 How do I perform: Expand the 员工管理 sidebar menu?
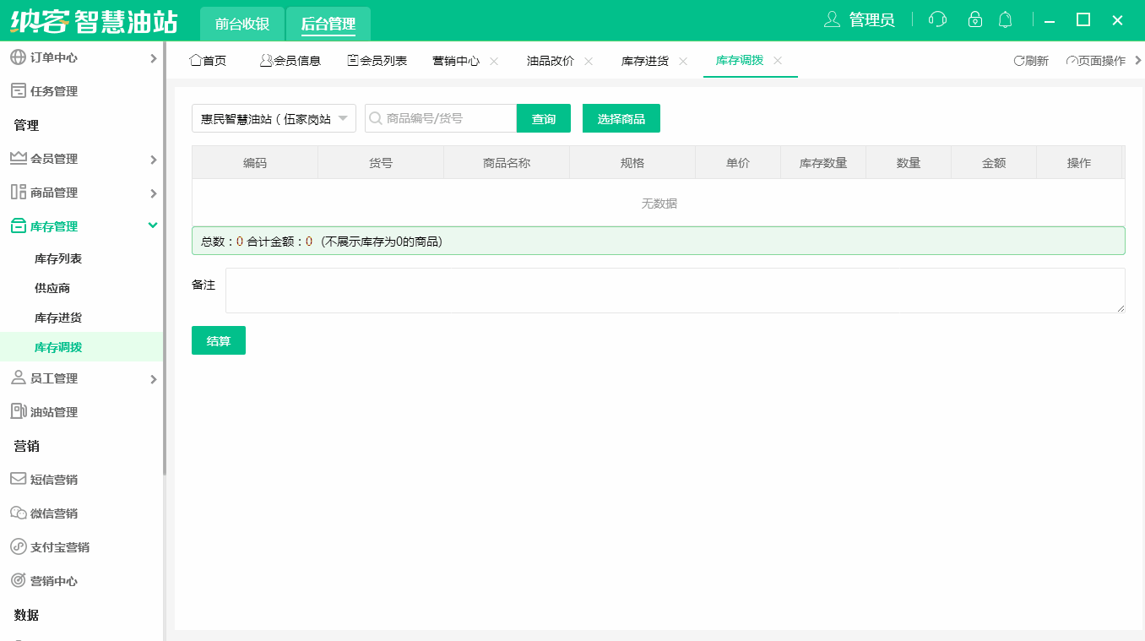(153, 378)
